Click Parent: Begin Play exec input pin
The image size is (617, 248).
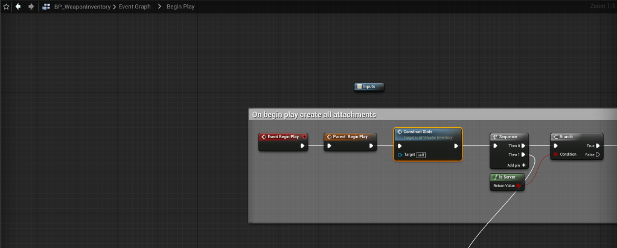[x=330, y=146]
